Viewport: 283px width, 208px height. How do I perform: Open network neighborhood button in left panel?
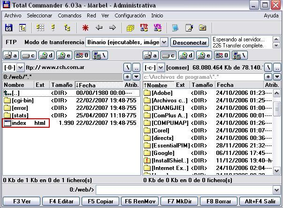[100, 55]
